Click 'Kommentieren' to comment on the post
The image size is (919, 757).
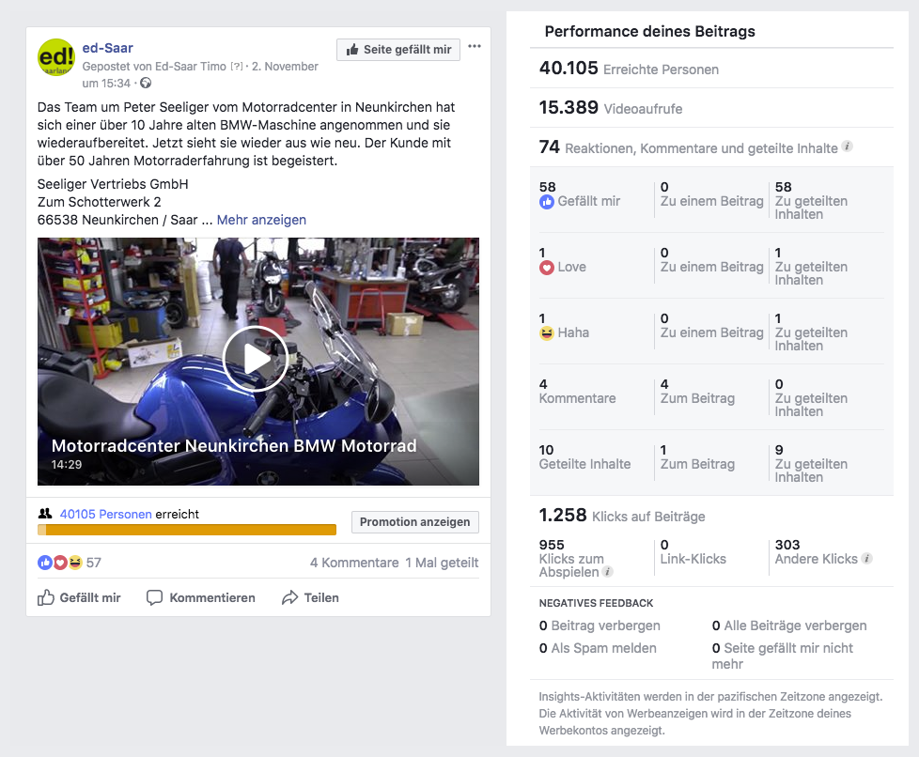pyautogui.click(x=201, y=597)
